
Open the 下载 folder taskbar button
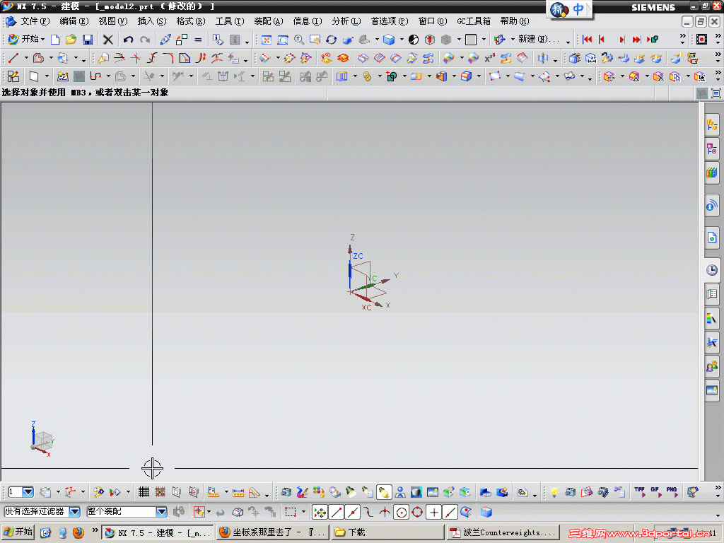[x=388, y=532]
